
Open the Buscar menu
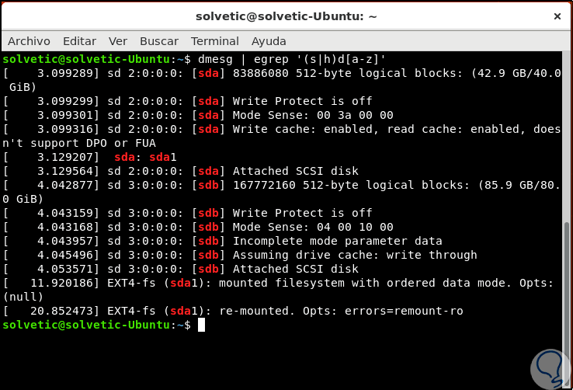(159, 41)
